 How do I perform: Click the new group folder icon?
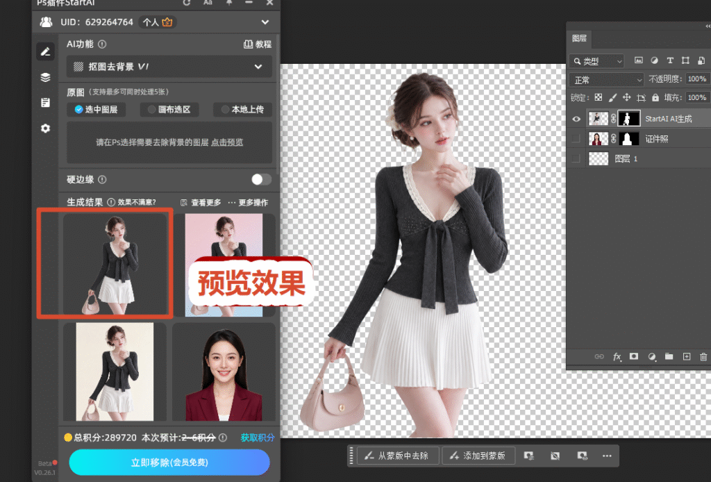669,356
